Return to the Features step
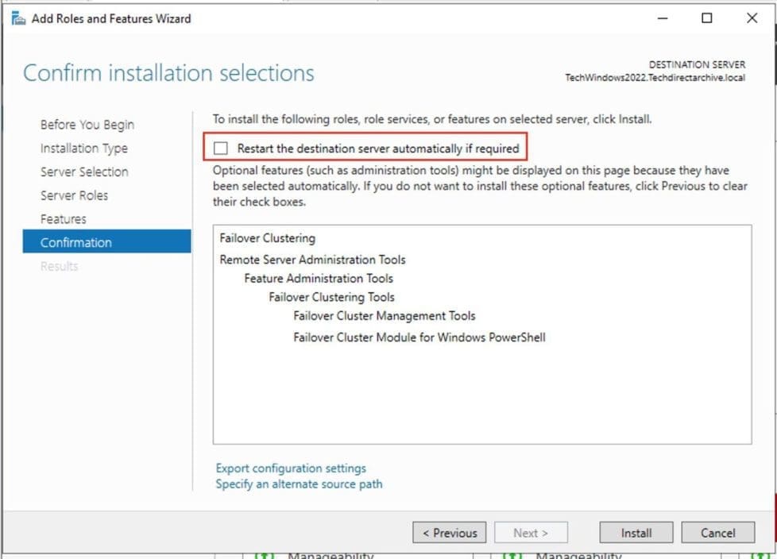This screenshot has width=777, height=559. tap(64, 219)
